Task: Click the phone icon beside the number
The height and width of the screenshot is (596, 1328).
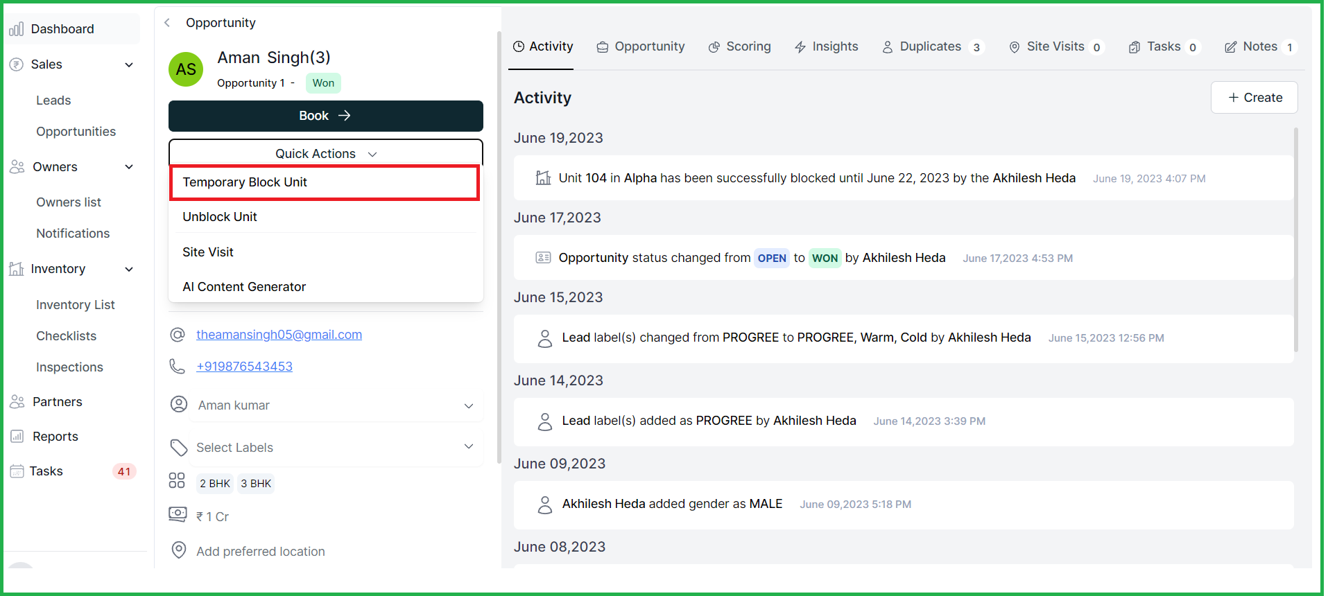Action: [x=178, y=367]
